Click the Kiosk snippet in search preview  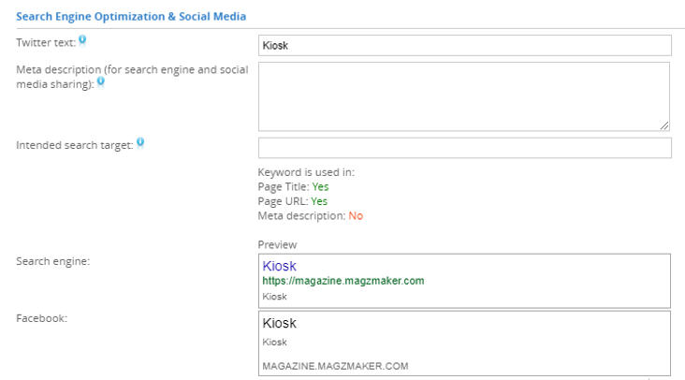coord(274,297)
